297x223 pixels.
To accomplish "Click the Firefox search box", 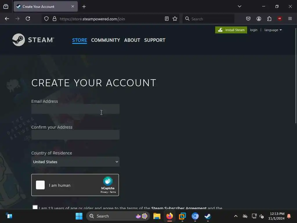I will click(208, 19).
